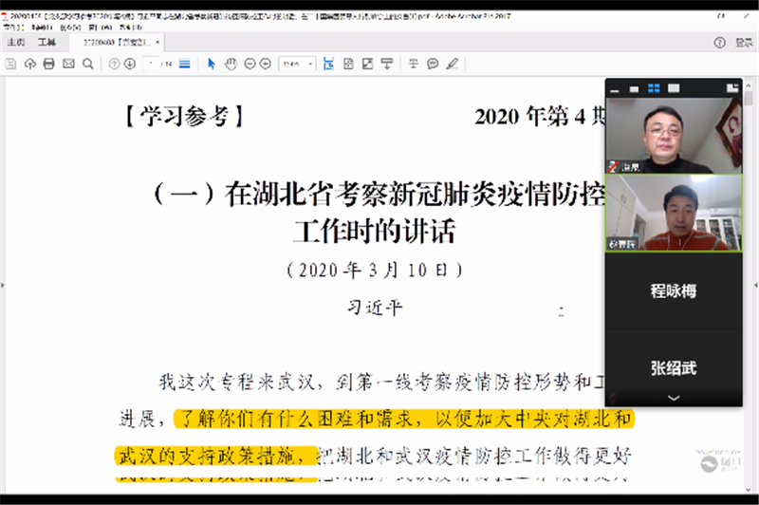
Task: Click the page number input field
Action: pyautogui.click(x=152, y=64)
